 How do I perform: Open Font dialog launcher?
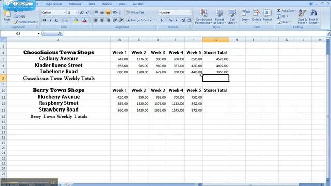point(89,27)
